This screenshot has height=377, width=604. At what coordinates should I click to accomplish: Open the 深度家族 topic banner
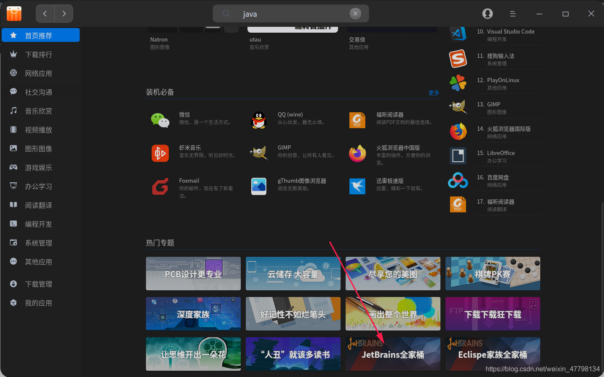pos(193,314)
